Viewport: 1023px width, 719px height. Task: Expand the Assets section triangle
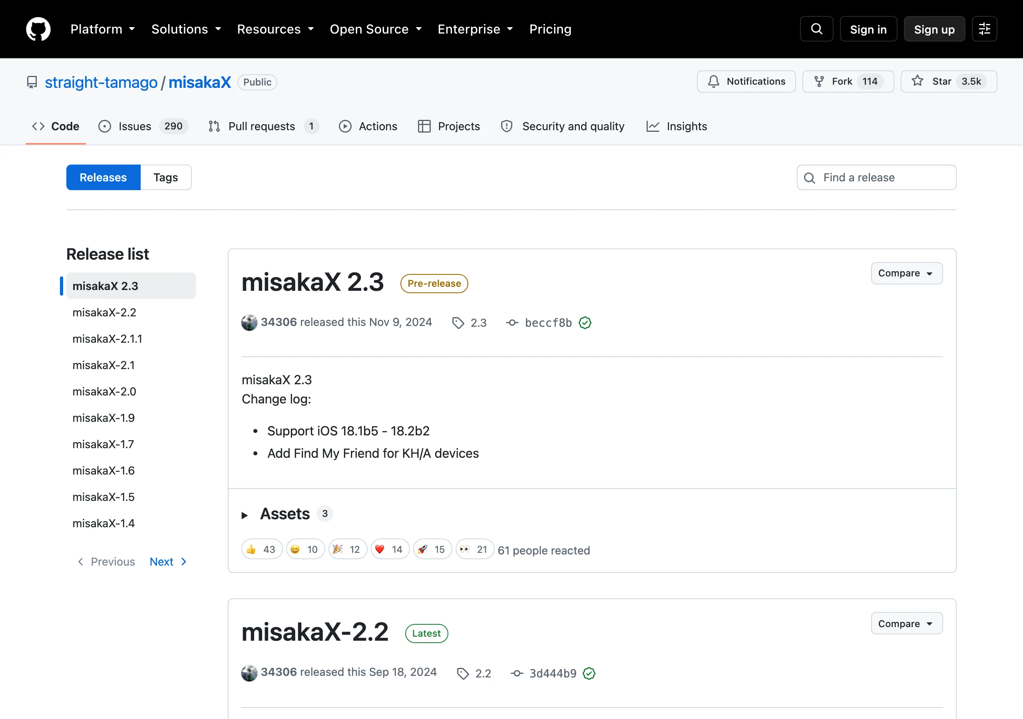click(x=245, y=515)
